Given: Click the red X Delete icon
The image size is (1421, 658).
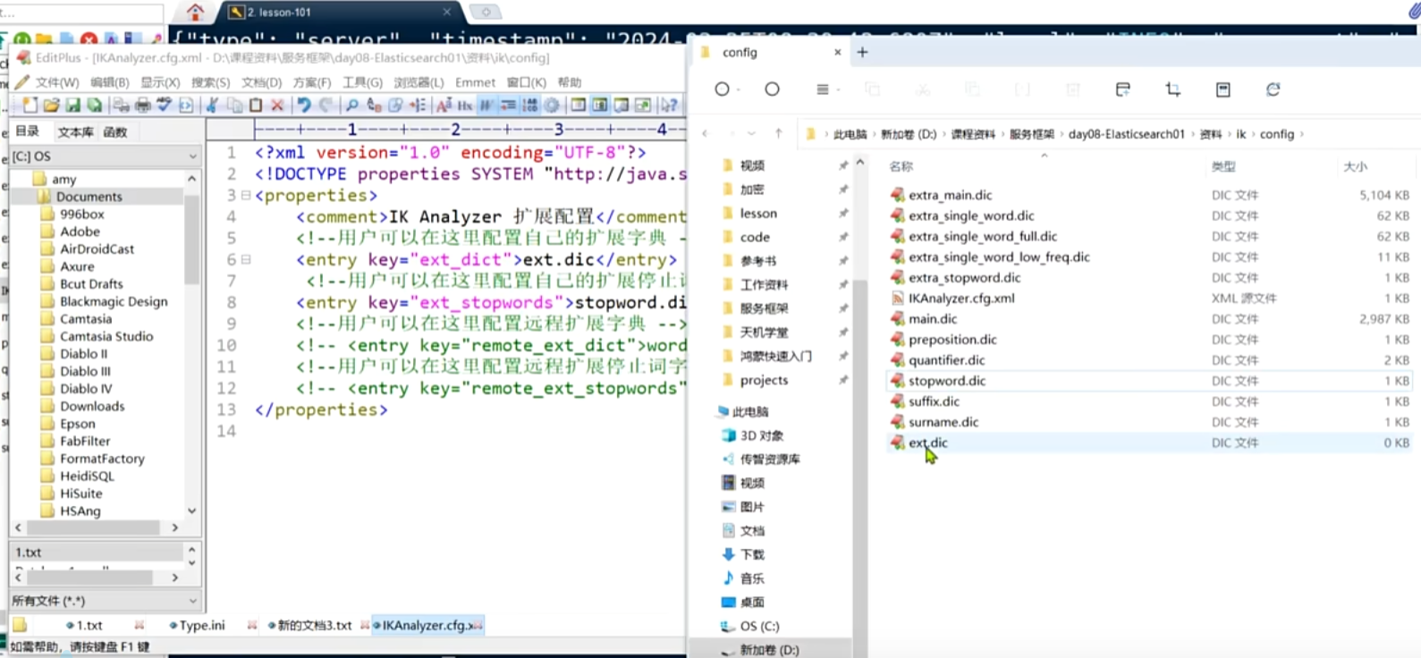Looking at the screenshot, I should 277,105.
